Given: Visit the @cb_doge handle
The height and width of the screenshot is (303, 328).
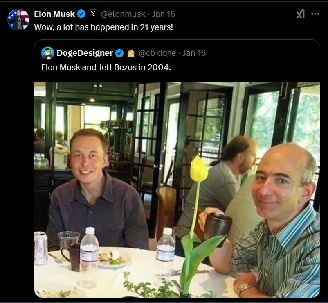Looking at the screenshot, I should (157, 53).
